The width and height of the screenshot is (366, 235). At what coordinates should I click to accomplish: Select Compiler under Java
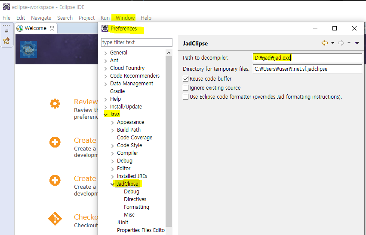tap(127, 153)
